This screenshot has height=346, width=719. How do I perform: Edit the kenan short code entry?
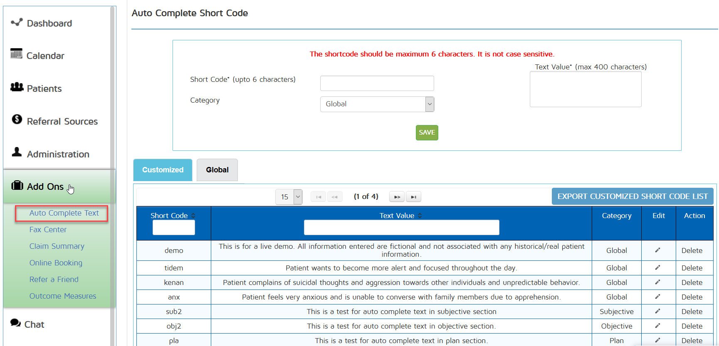pyautogui.click(x=657, y=282)
